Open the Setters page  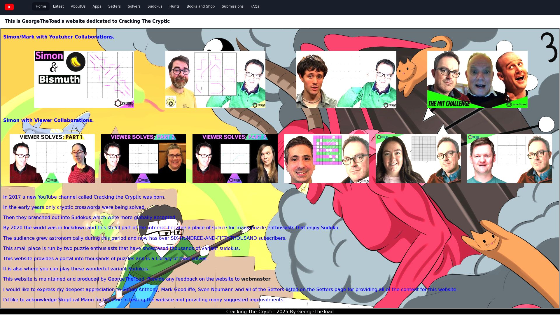pyautogui.click(x=114, y=6)
